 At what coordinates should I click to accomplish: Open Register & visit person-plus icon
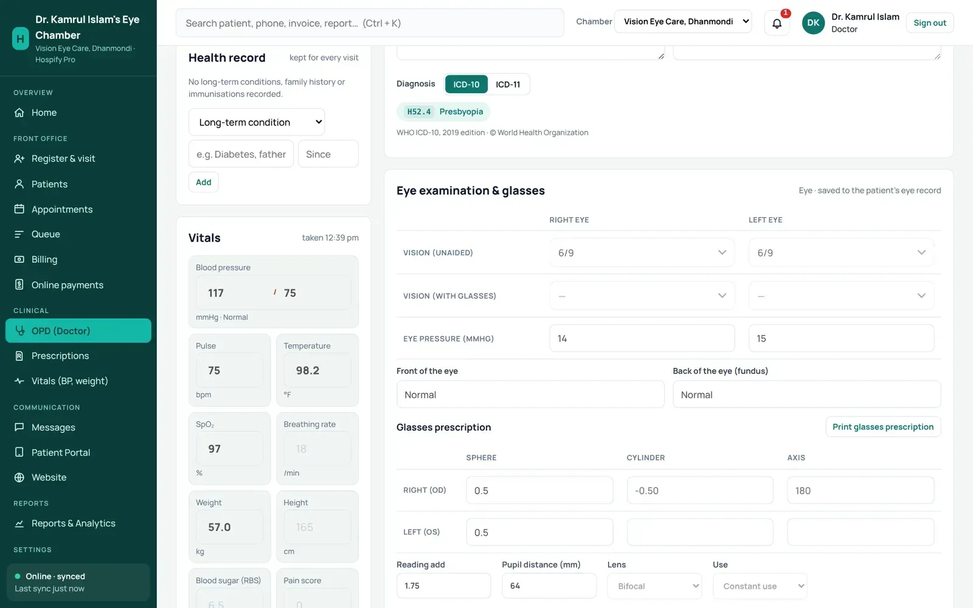coord(19,159)
